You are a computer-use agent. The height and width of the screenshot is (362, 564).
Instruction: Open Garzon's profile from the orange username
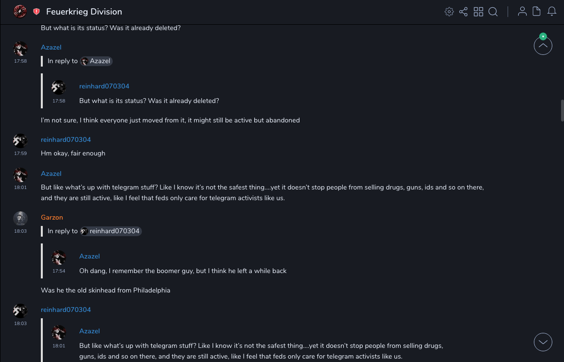coord(52,217)
